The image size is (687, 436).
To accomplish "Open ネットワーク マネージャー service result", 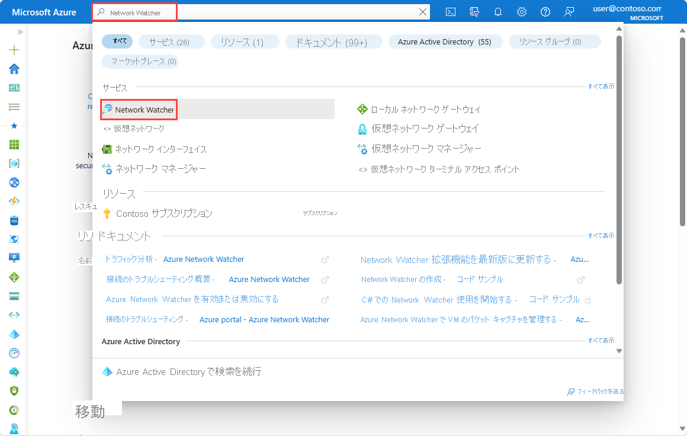I will tap(154, 169).
